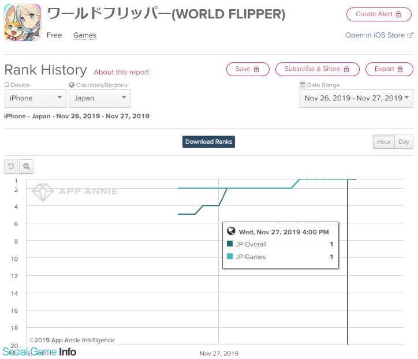Click the Create Alert button
The width and height of the screenshot is (418, 359).
[379, 14]
